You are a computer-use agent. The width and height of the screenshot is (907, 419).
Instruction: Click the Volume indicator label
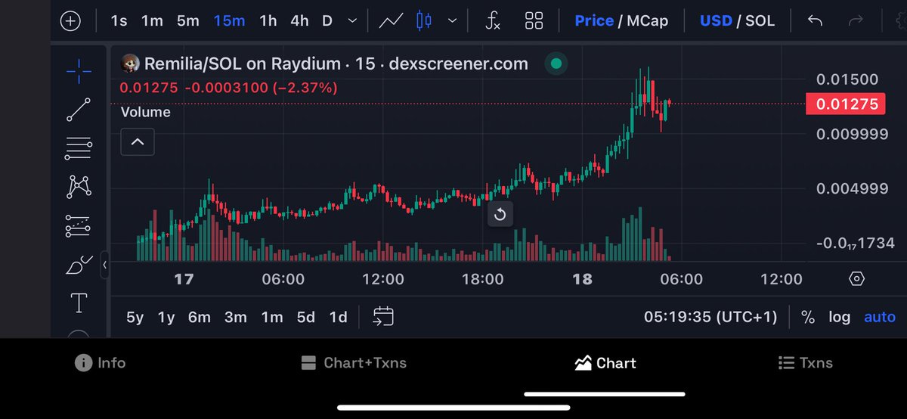click(146, 112)
